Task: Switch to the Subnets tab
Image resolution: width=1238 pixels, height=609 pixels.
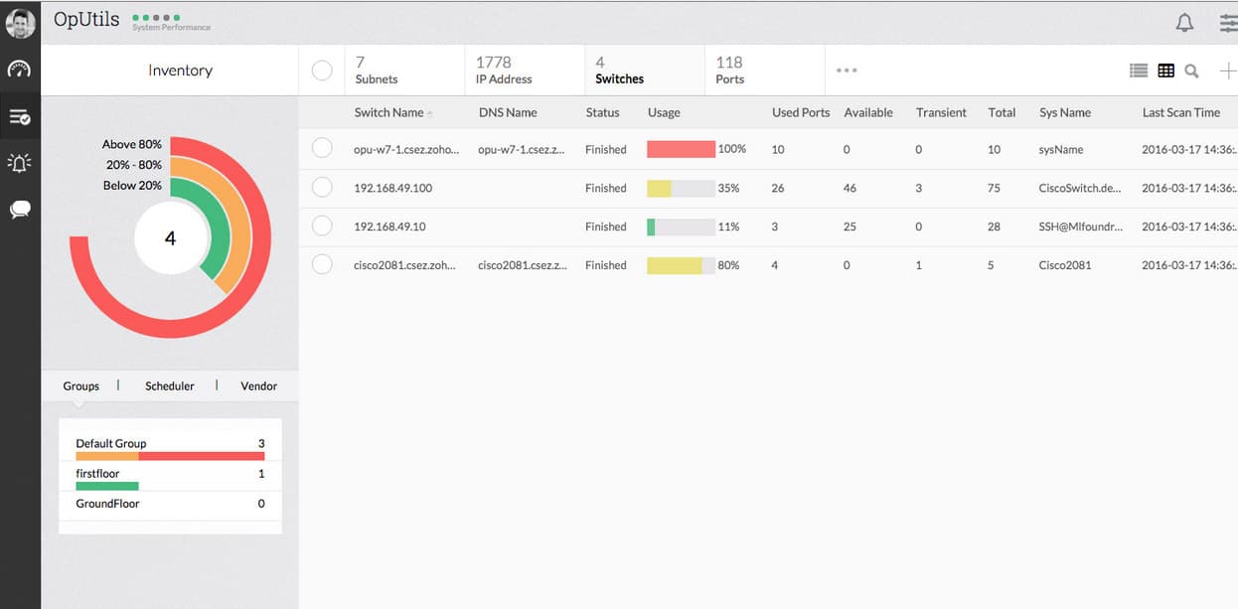Action: [x=377, y=71]
